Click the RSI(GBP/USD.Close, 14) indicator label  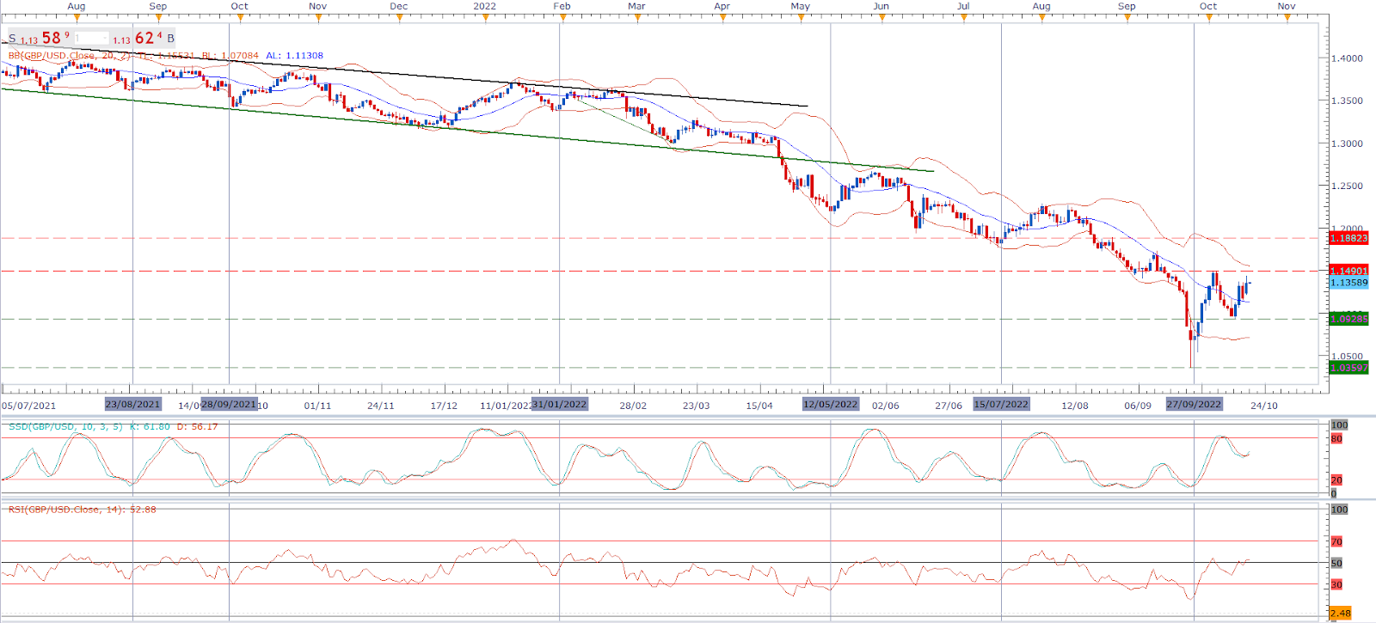click(67, 510)
